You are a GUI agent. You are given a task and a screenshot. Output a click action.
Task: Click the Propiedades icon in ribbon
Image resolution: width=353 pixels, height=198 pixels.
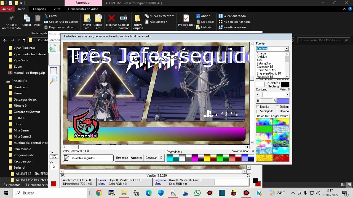tap(186, 18)
